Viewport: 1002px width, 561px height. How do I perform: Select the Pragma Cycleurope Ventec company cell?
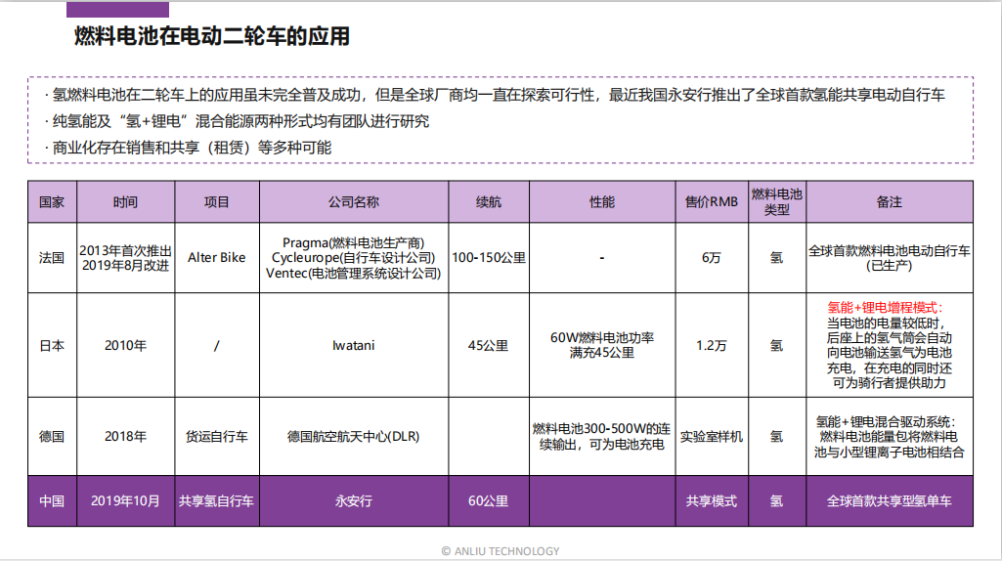[353, 257]
